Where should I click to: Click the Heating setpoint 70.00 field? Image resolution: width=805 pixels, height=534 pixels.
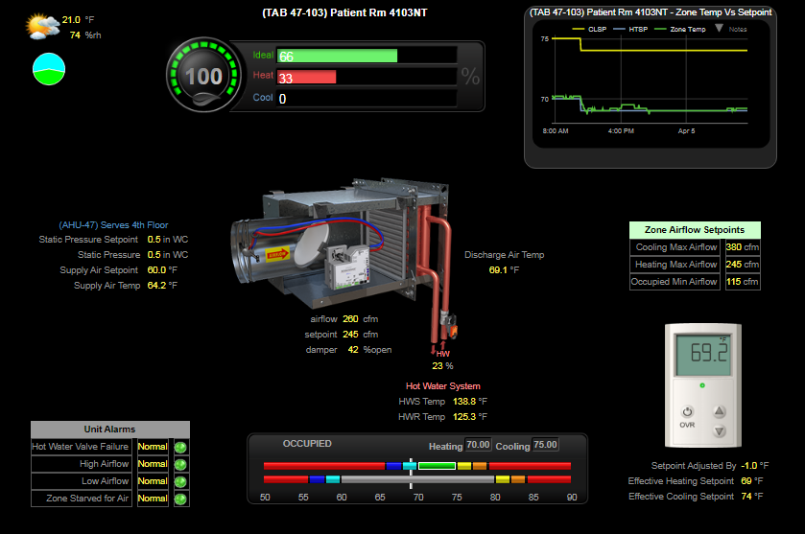coord(478,445)
